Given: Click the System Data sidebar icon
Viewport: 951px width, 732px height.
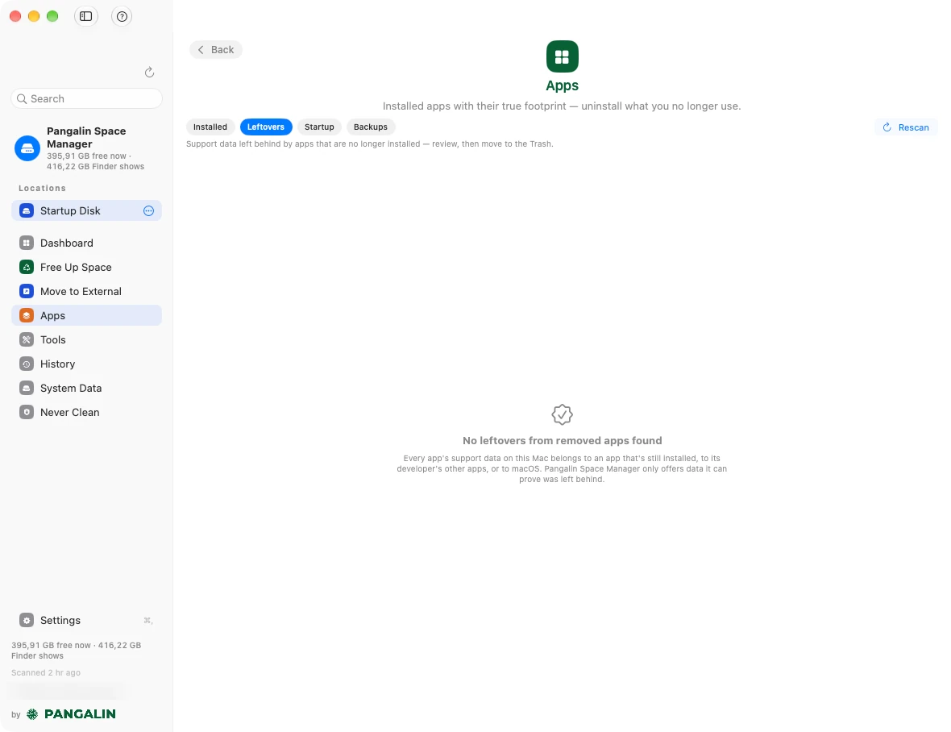Looking at the screenshot, I should (27, 389).
